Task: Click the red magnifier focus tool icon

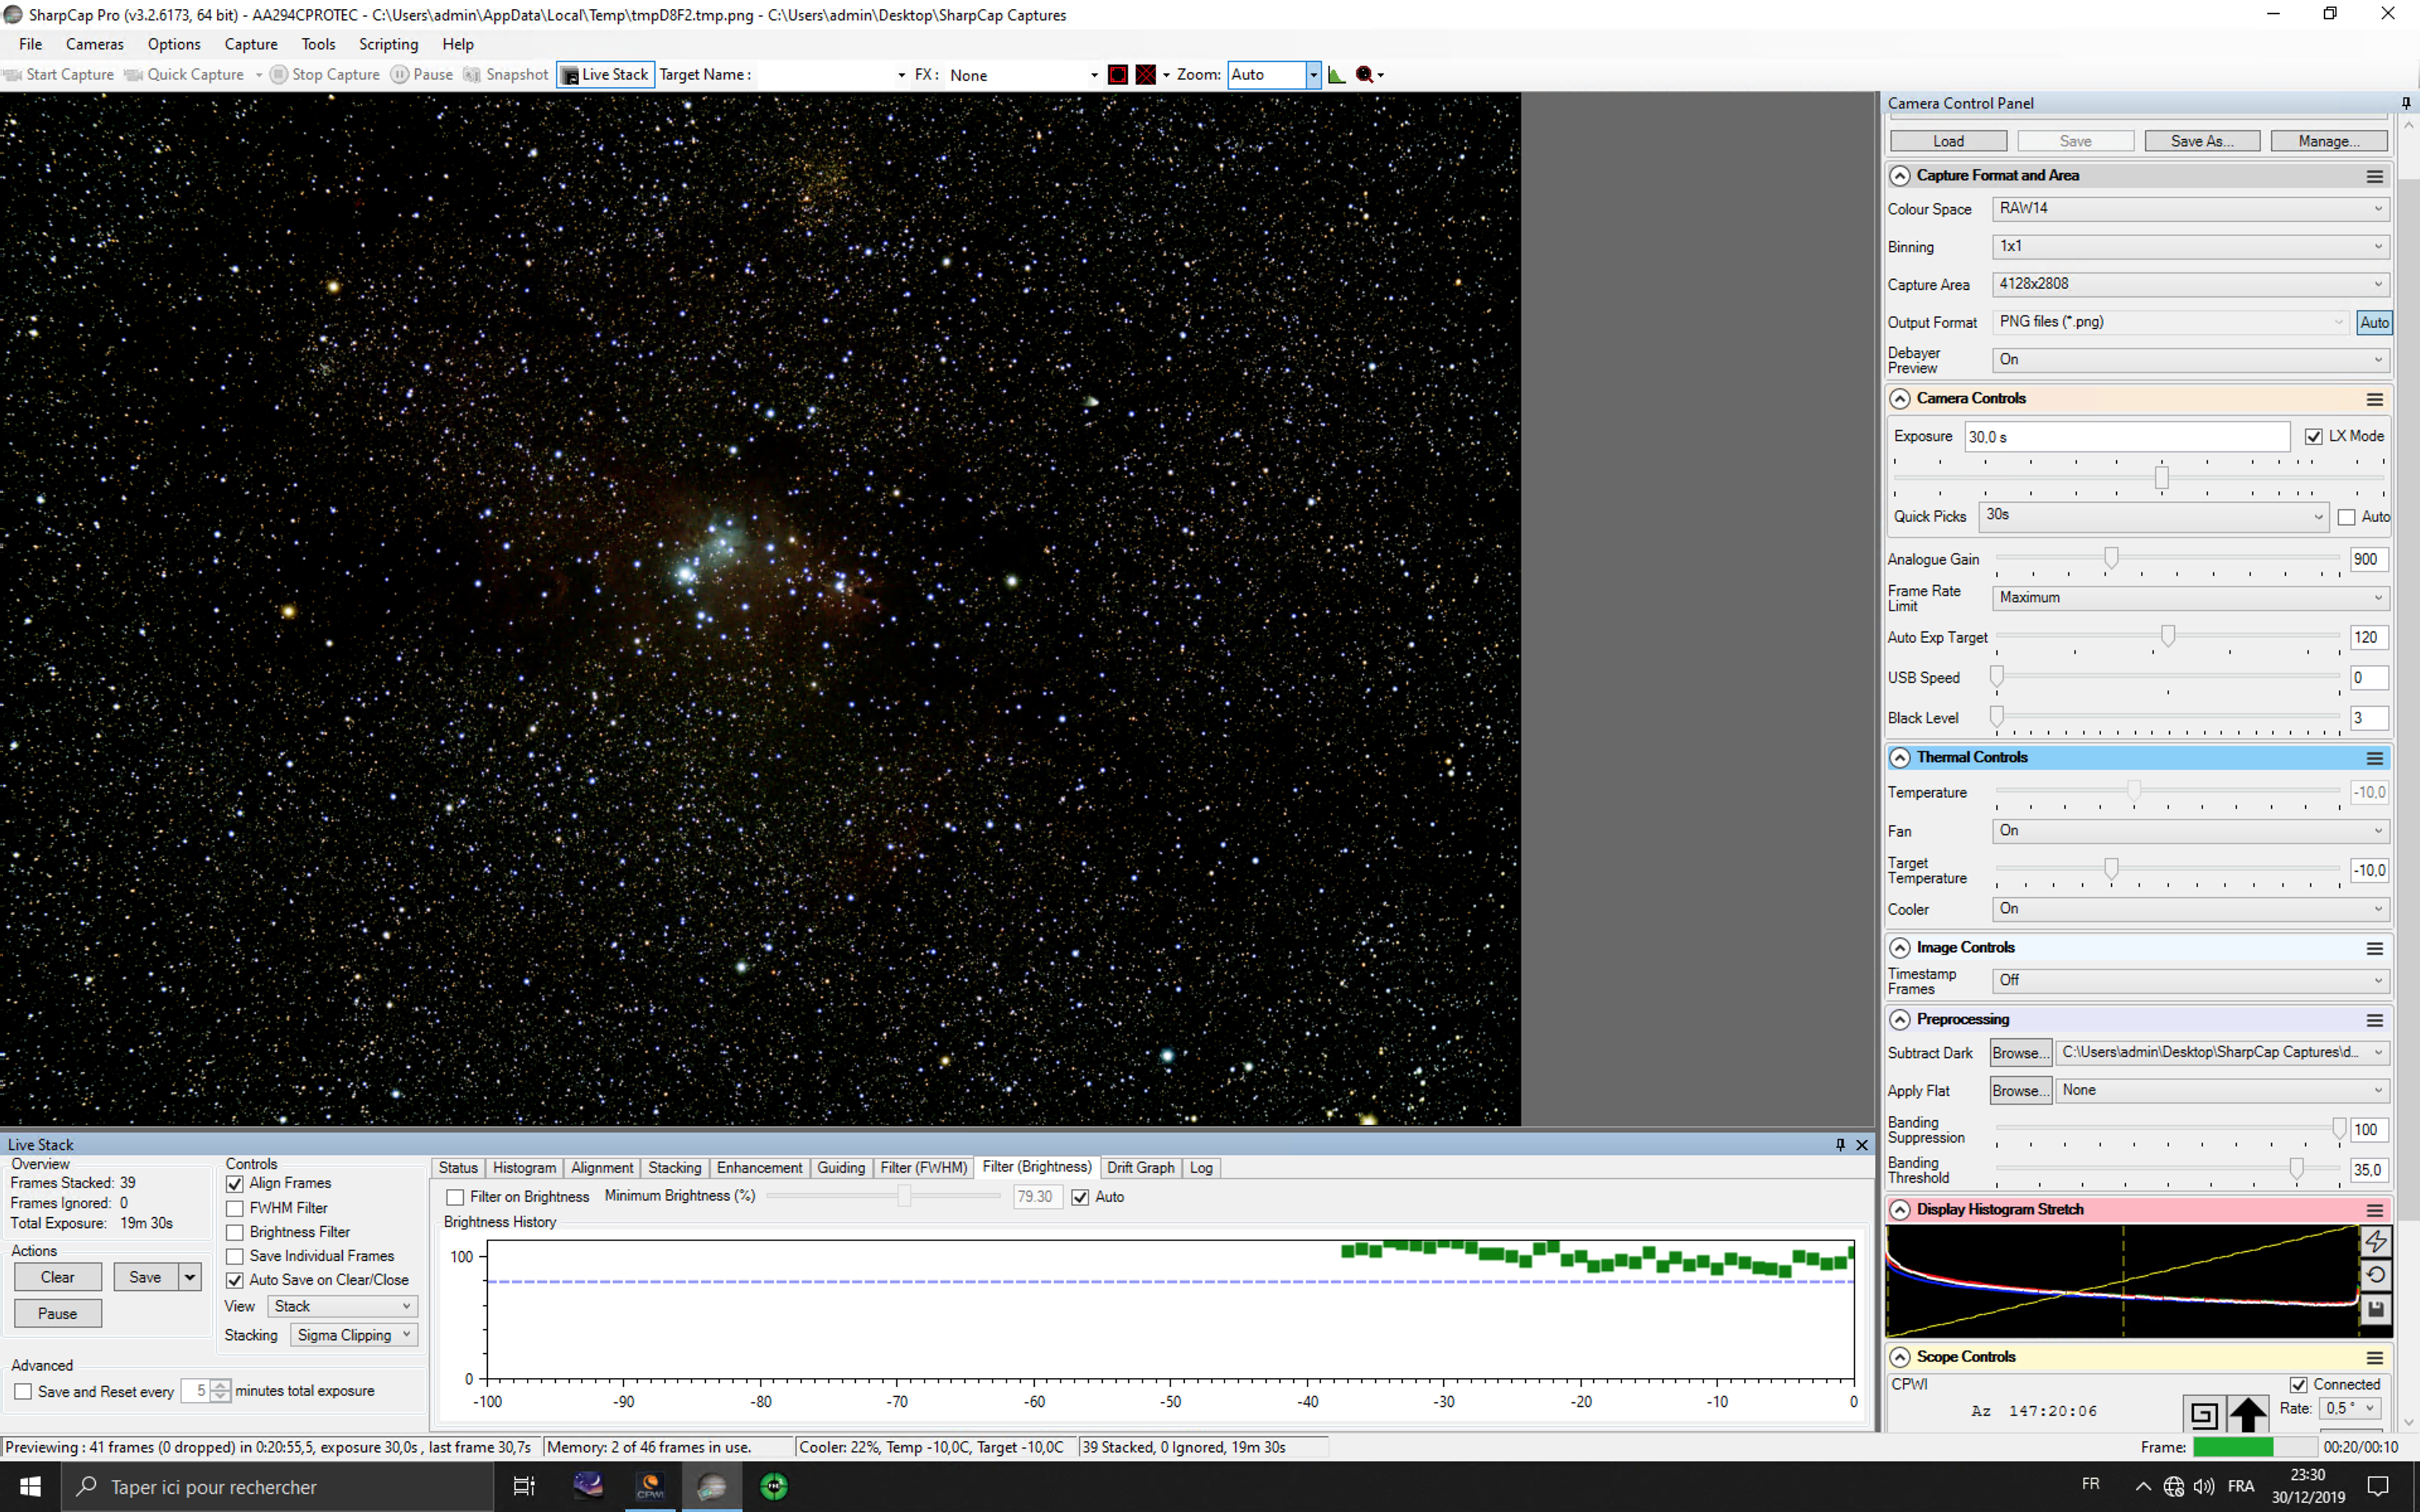Action: tap(1365, 75)
